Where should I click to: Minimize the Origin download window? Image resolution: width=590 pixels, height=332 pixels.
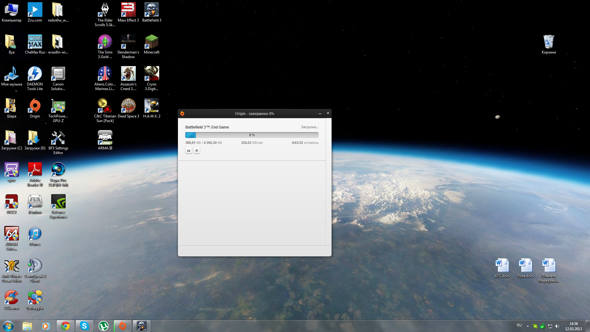pos(320,113)
